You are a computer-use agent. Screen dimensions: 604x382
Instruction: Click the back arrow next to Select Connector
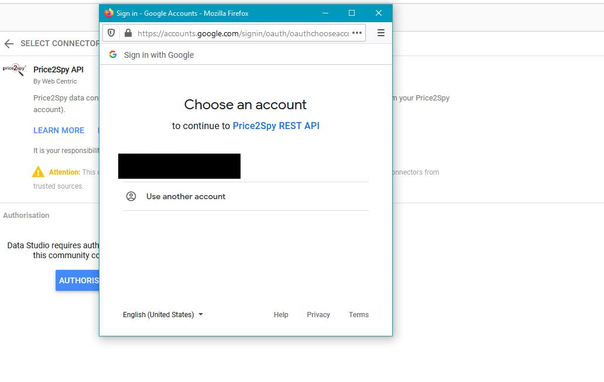click(x=9, y=44)
